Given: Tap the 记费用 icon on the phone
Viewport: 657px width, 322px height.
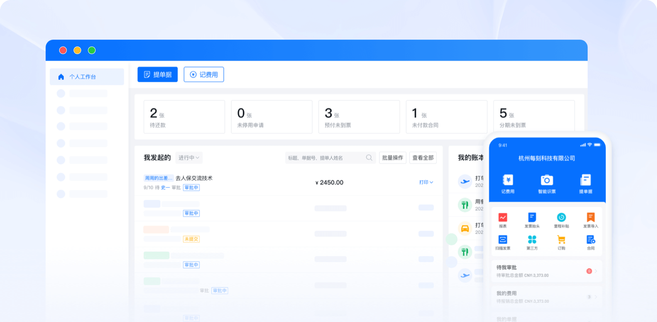Looking at the screenshot, I should click(507, 180).
